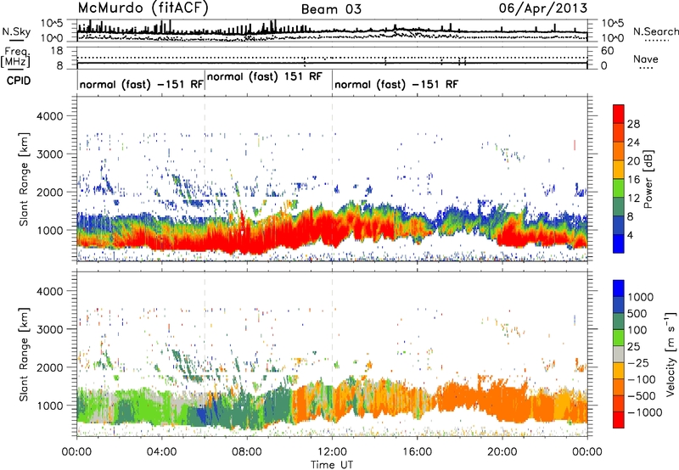Screen dimensions: 679x470
Task: Click the 4000 km tick in power panel
Action: point(51,116)
